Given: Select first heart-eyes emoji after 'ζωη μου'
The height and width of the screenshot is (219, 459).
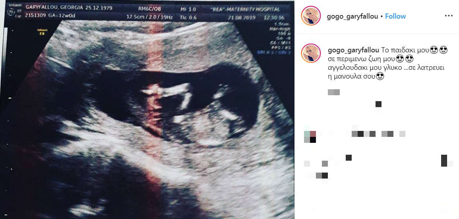Looking at the screenshot, I should 399,59.
